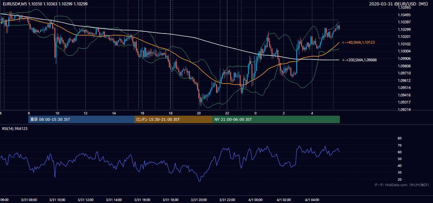
Task: Click RSI axis level 20
Action: [399, 180]
